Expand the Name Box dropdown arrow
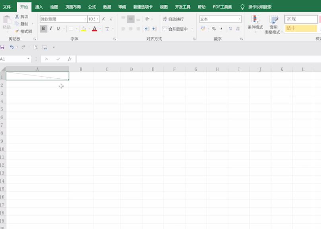Viewport: 321px width, 229px height. [x=28, y=59]
